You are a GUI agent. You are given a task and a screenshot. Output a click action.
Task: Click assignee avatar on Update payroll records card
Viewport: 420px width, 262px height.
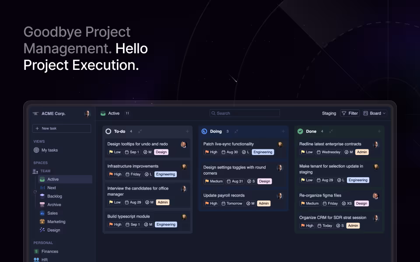[x=280, y=196]
